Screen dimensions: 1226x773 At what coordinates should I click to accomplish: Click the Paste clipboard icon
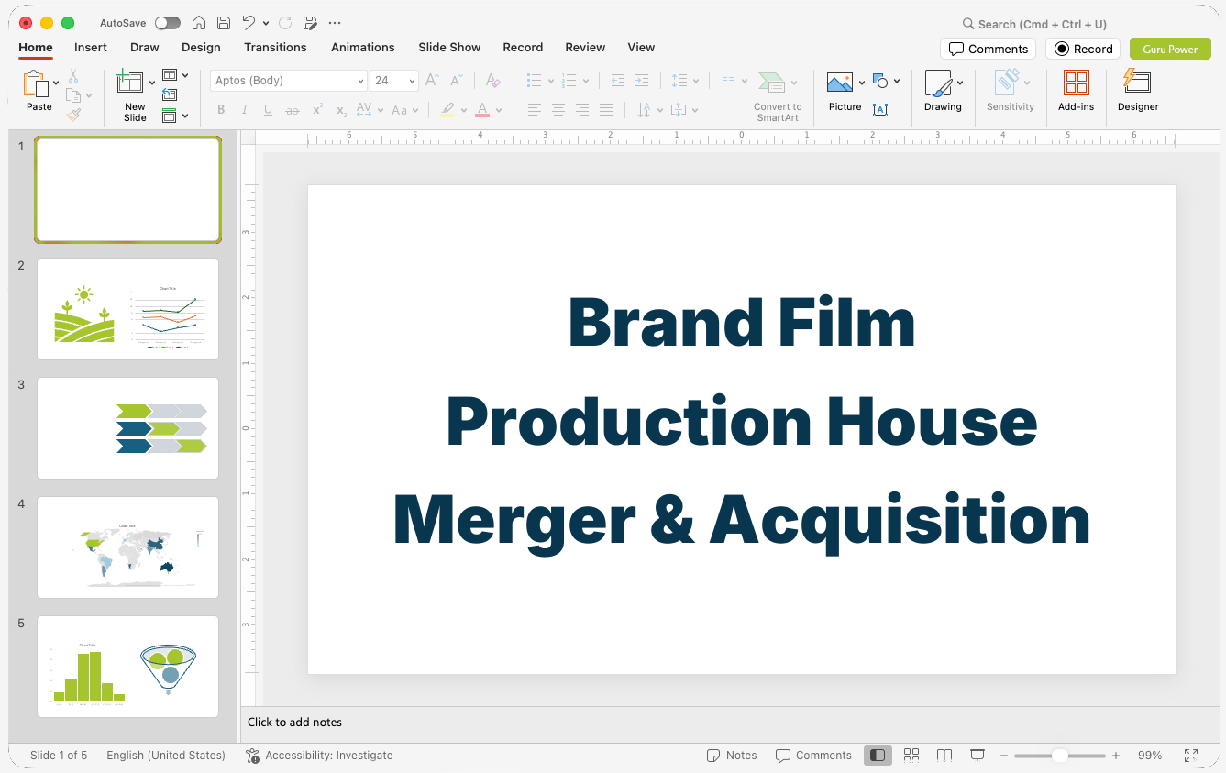click(x=37, y=84)
